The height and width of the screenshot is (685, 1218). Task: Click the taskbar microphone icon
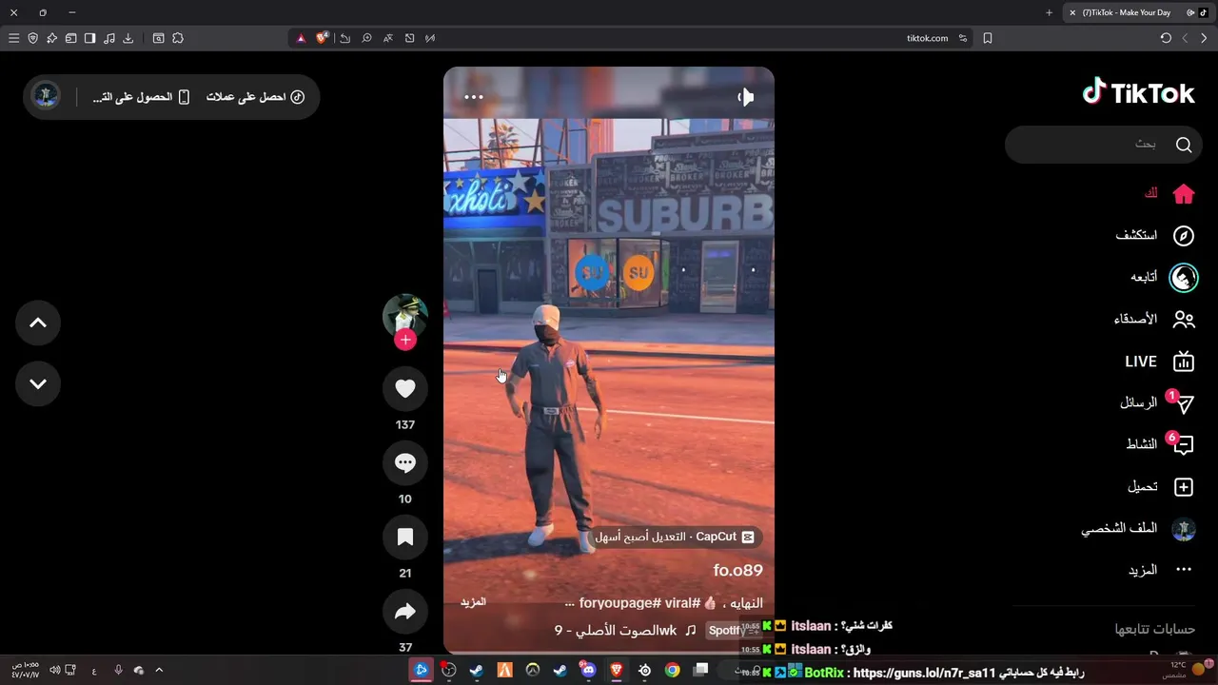pos(118,670)
